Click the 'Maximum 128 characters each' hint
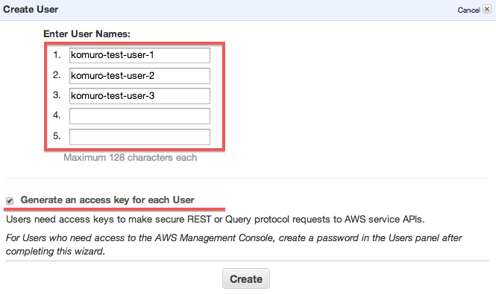Image resolution: width=496 pixels, height=294 pixels. click(130, 157)
